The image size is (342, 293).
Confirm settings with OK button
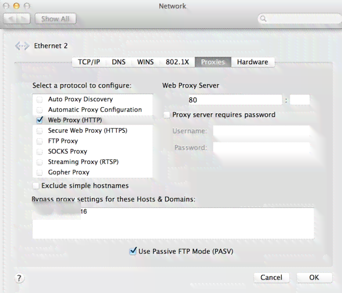pos(314,277)
